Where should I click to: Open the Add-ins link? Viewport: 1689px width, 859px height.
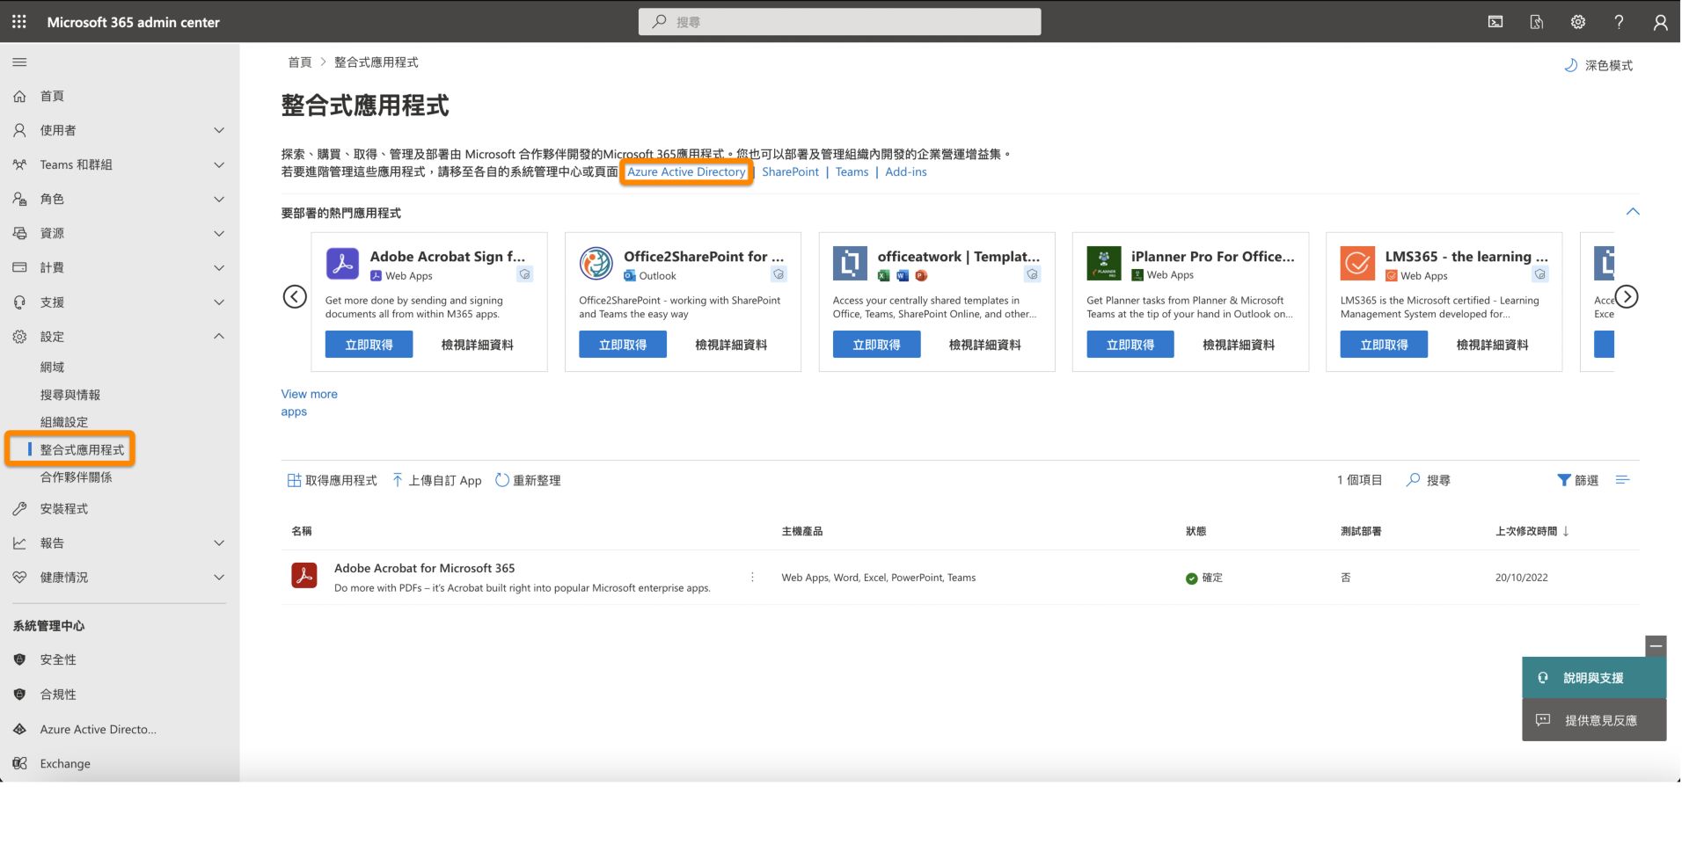906,171
